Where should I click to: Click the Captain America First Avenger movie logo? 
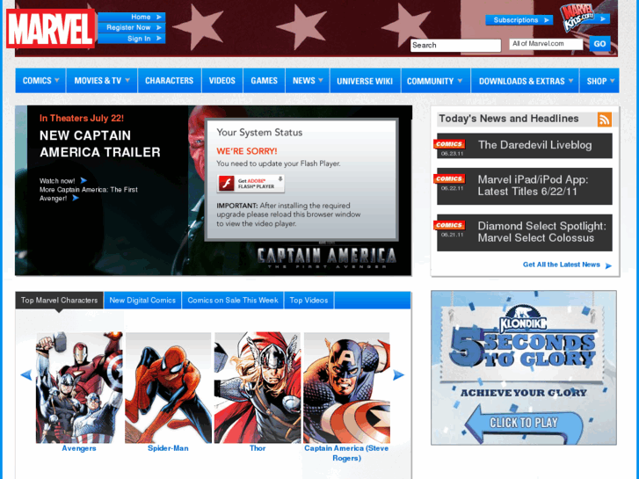pos(327,258)
